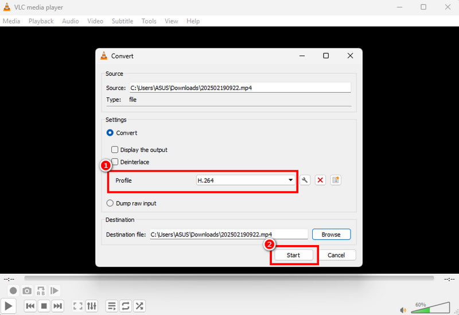The height and width of the screenshot is (315, 459).
Task: Browse for destination file
Action: (331, 234)
